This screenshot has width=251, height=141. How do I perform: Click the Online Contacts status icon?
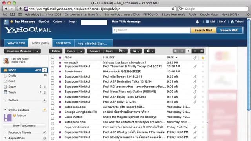(44, 110)
